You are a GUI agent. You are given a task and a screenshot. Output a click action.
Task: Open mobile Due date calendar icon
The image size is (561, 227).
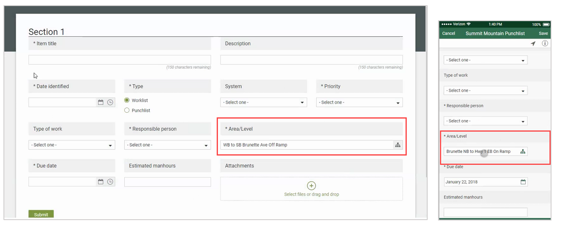(x=523, y=182)
